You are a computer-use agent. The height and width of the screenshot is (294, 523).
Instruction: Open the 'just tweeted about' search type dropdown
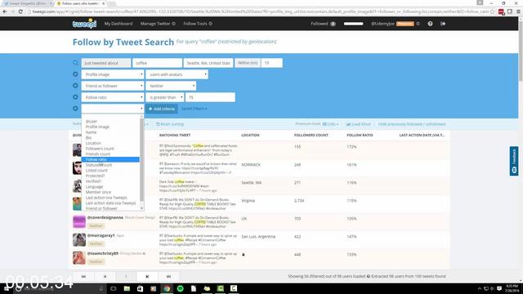tap(106, 63)
